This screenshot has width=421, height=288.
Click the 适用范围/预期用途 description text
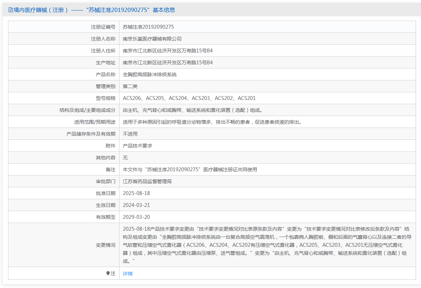click(x=212, y=122)
